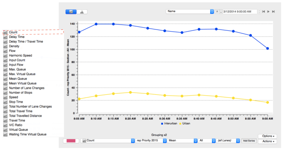Select Delay Time in the list

(17, 37)
